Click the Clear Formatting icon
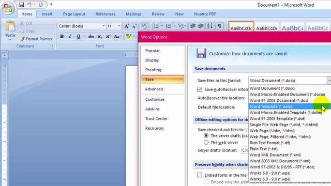Image resolution: width=331 pixels, height=186 pixels. [x=144, y=26]
